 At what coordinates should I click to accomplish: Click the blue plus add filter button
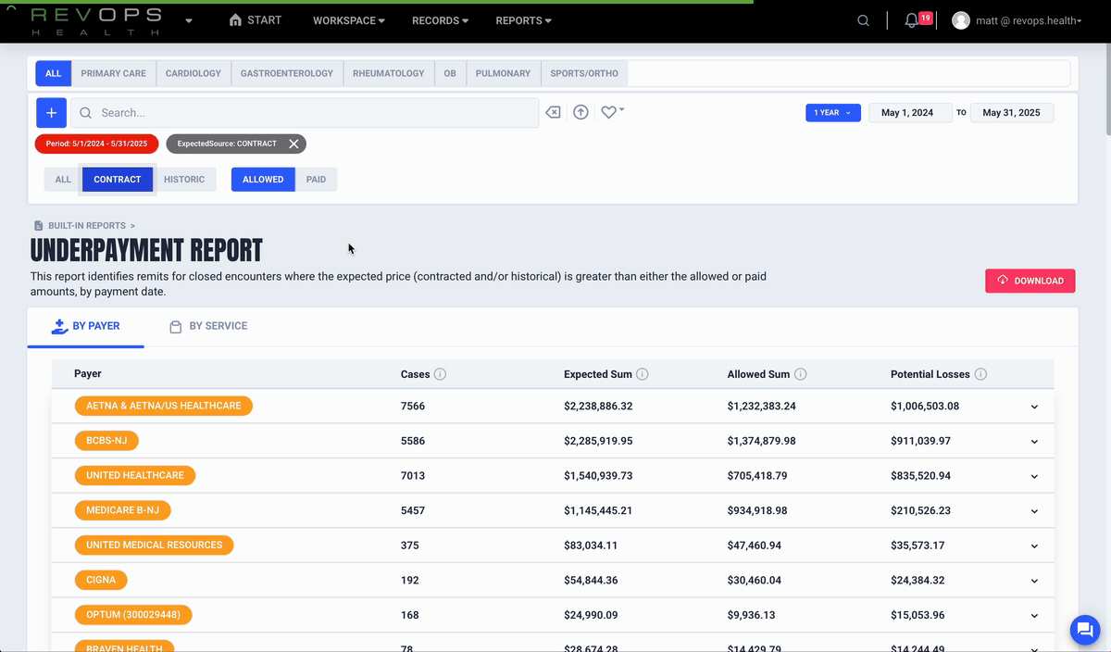coord(51,113)
